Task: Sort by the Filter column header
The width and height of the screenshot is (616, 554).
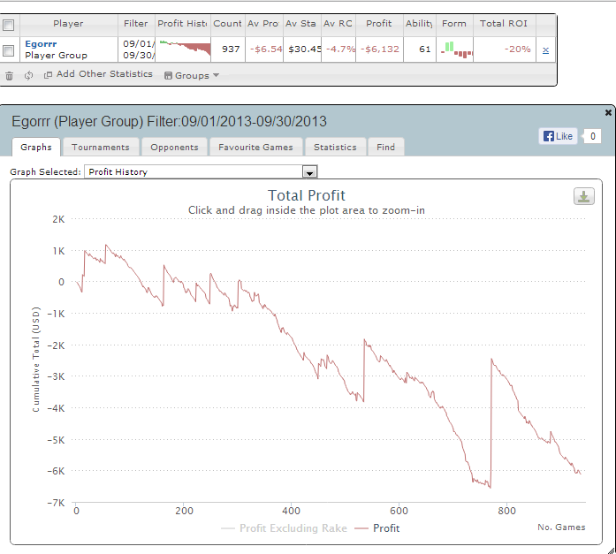Action: click(x=136, y=24)
